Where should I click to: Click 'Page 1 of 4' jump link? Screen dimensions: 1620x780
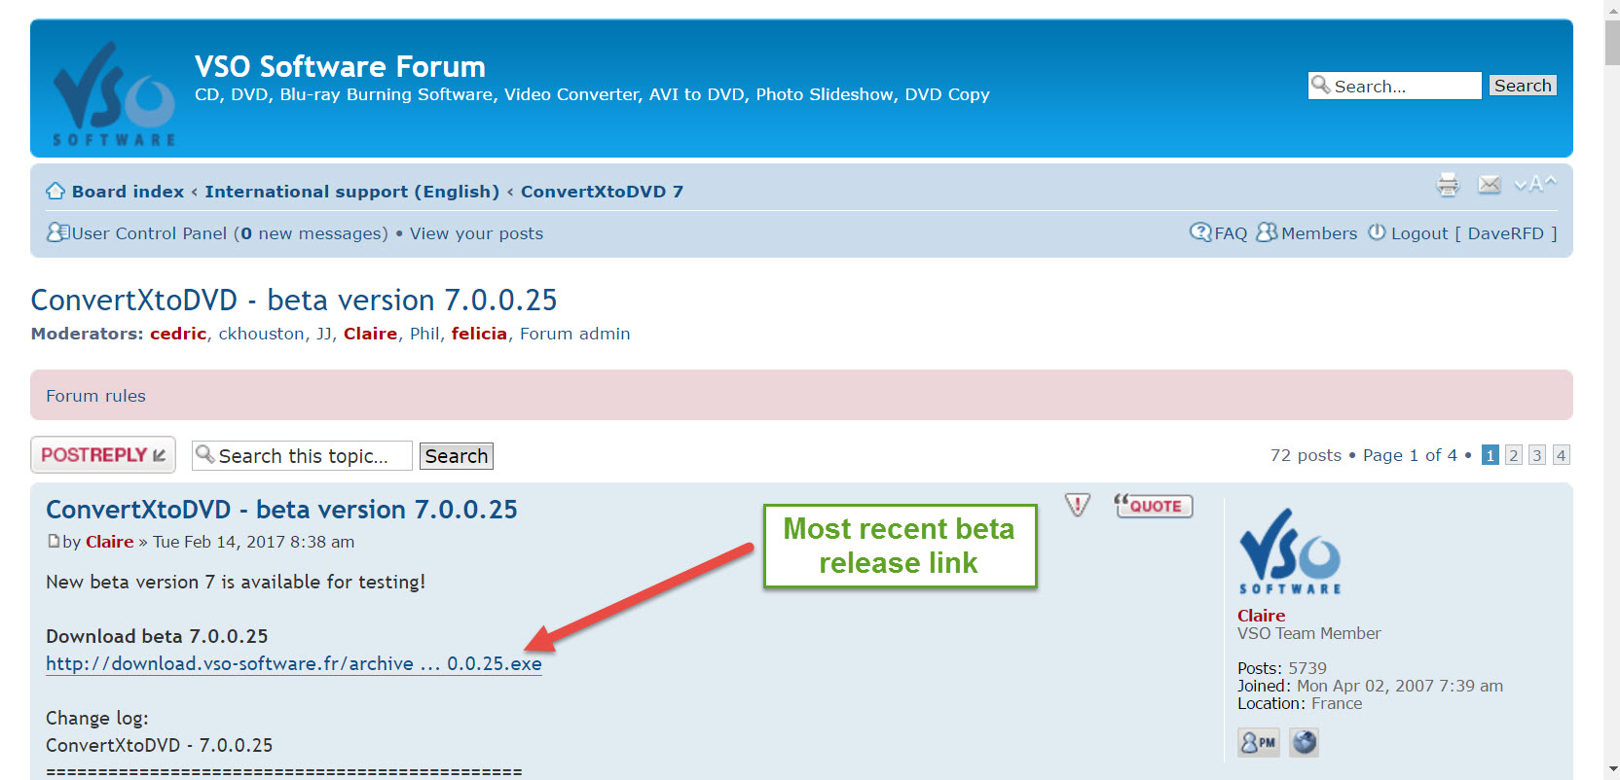click(x=1410, y=455)
